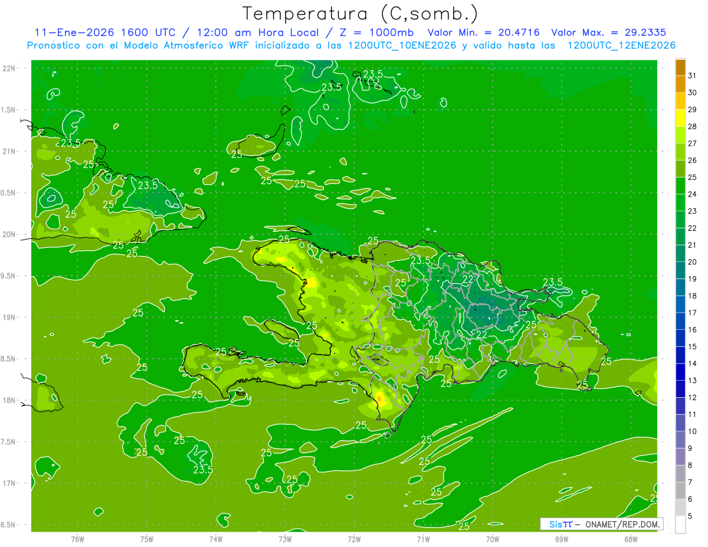The width and height of the screenshot is (708, 547).
Task: Click the title "Temperatura (C,somb.)"
Action: [x=360, y=14]
